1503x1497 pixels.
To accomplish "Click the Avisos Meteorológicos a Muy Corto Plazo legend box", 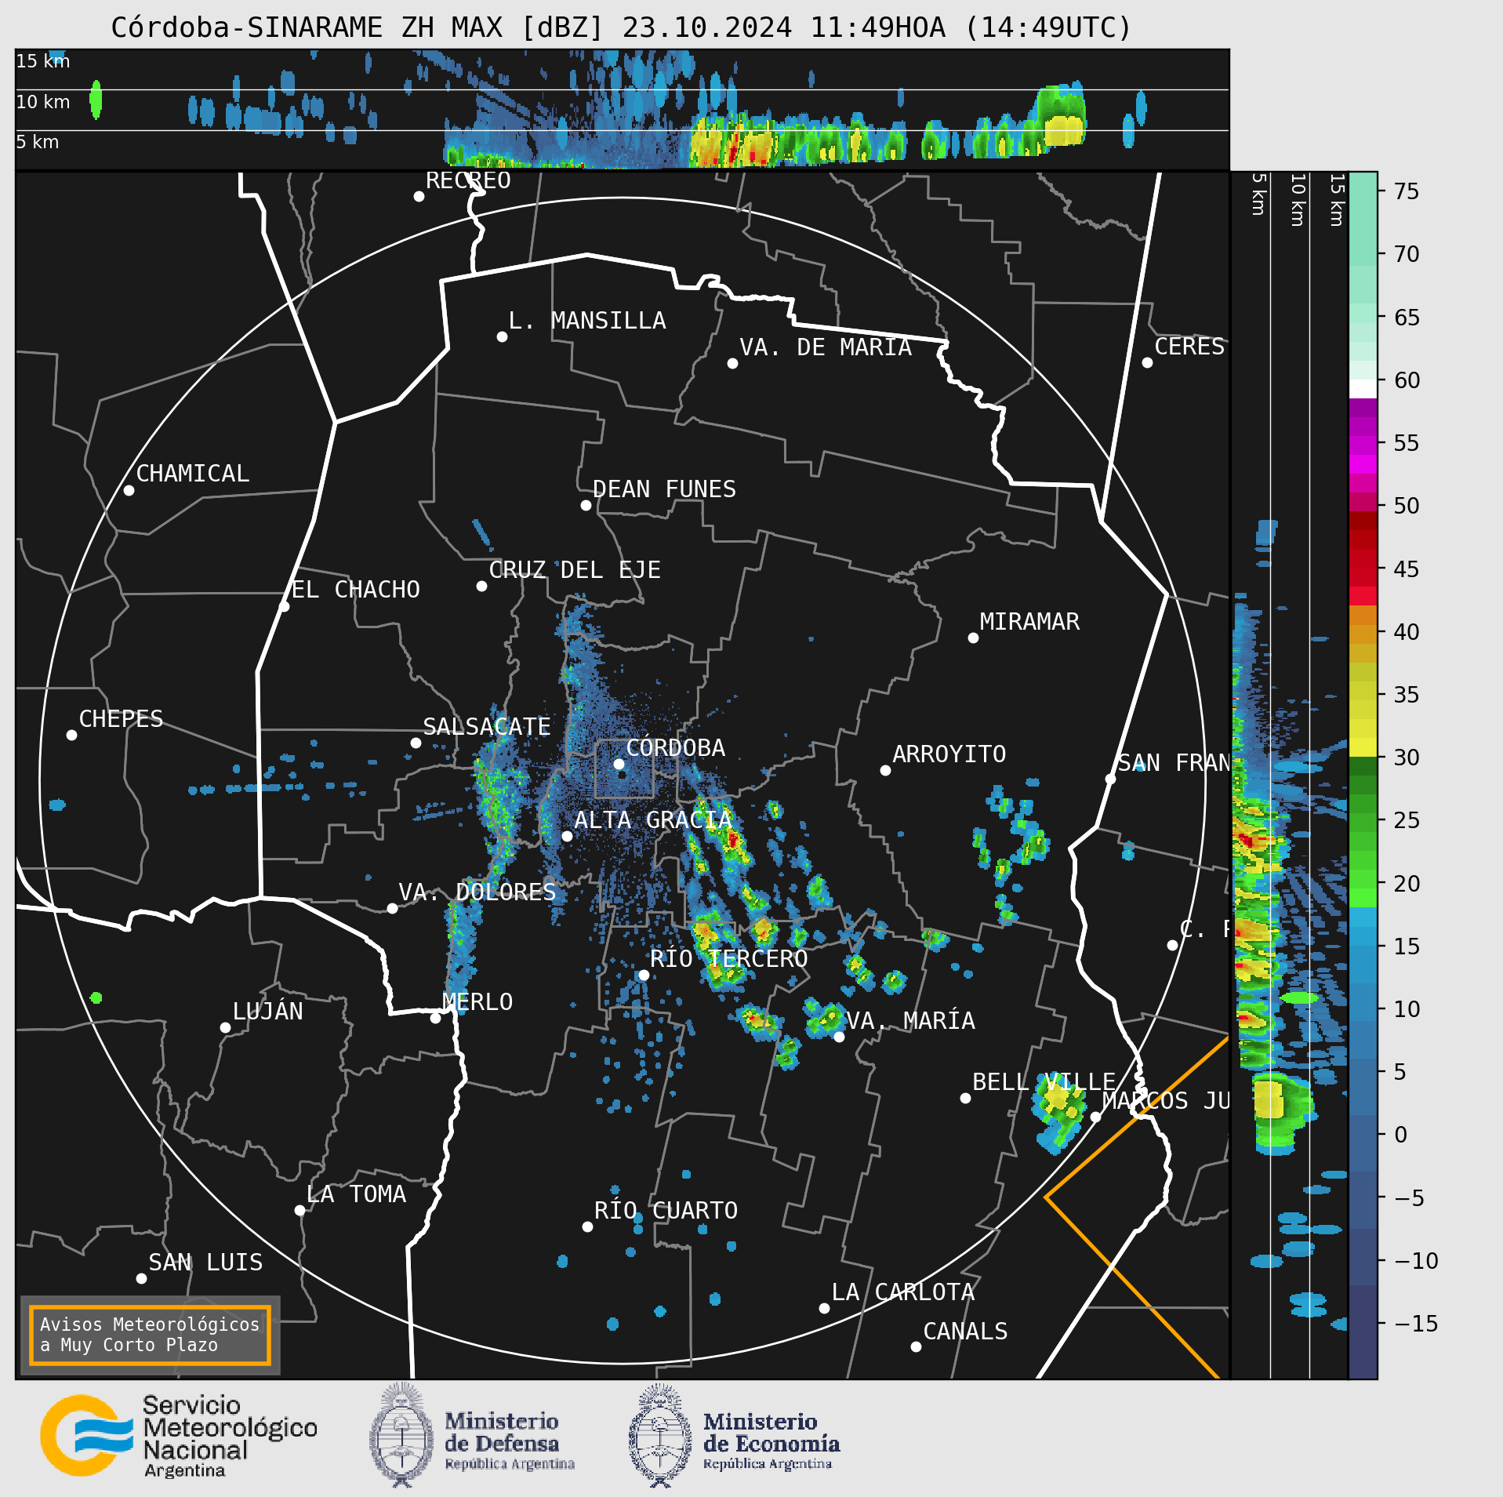I will tap(150, 1335).
